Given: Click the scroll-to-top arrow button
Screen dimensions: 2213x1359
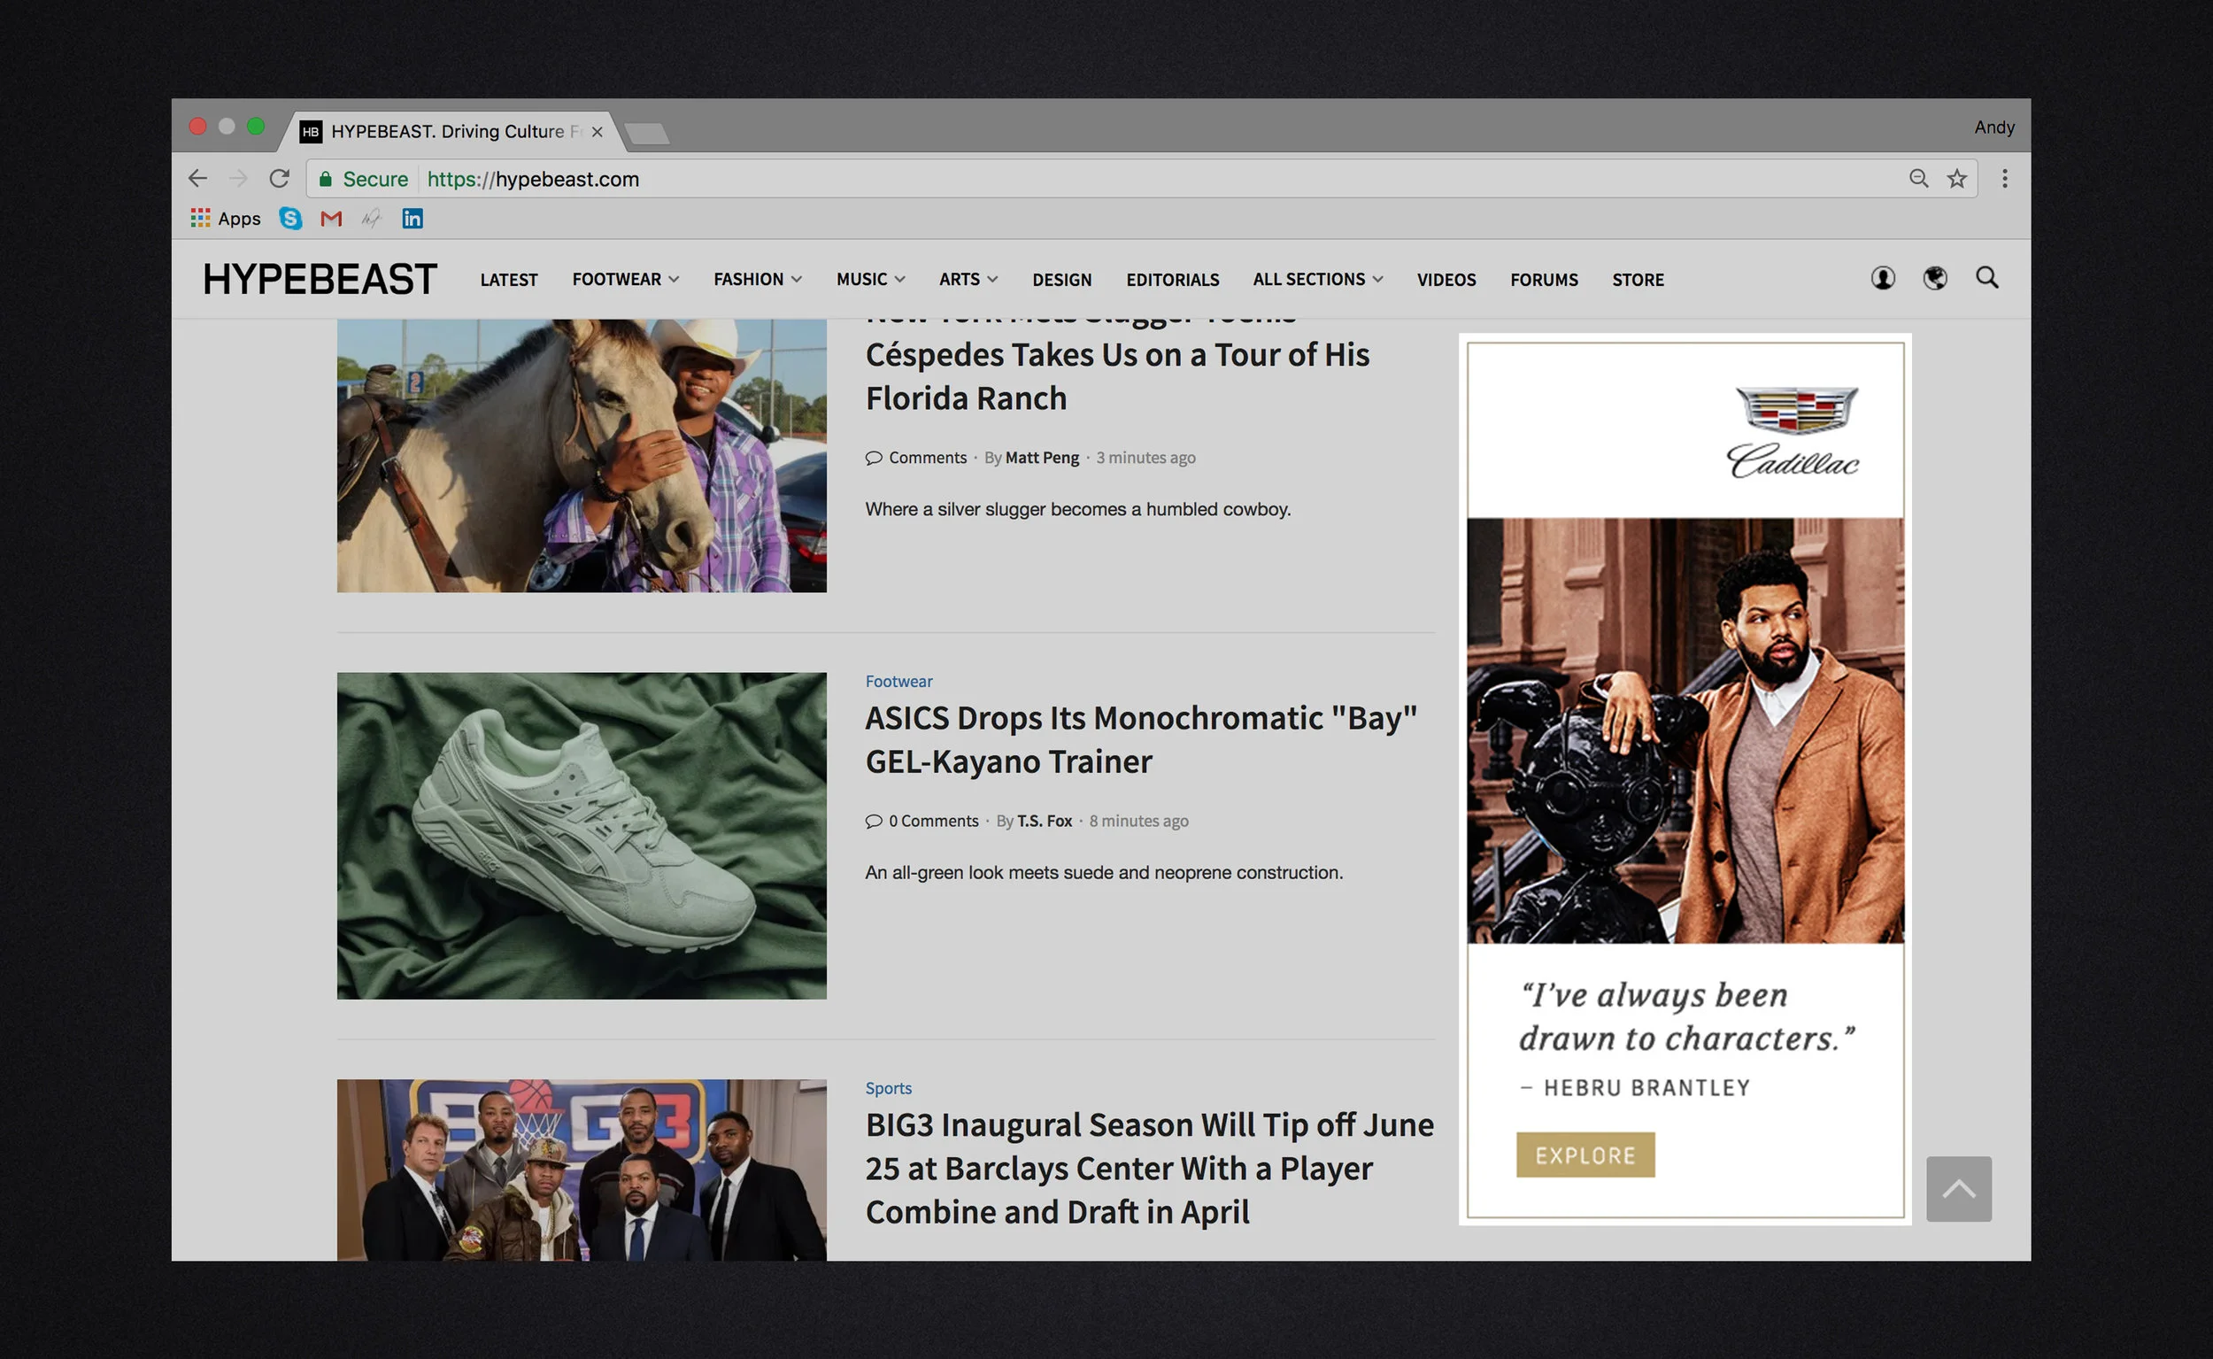Looking at the screenshot, I should [x=1959, y=1189].
